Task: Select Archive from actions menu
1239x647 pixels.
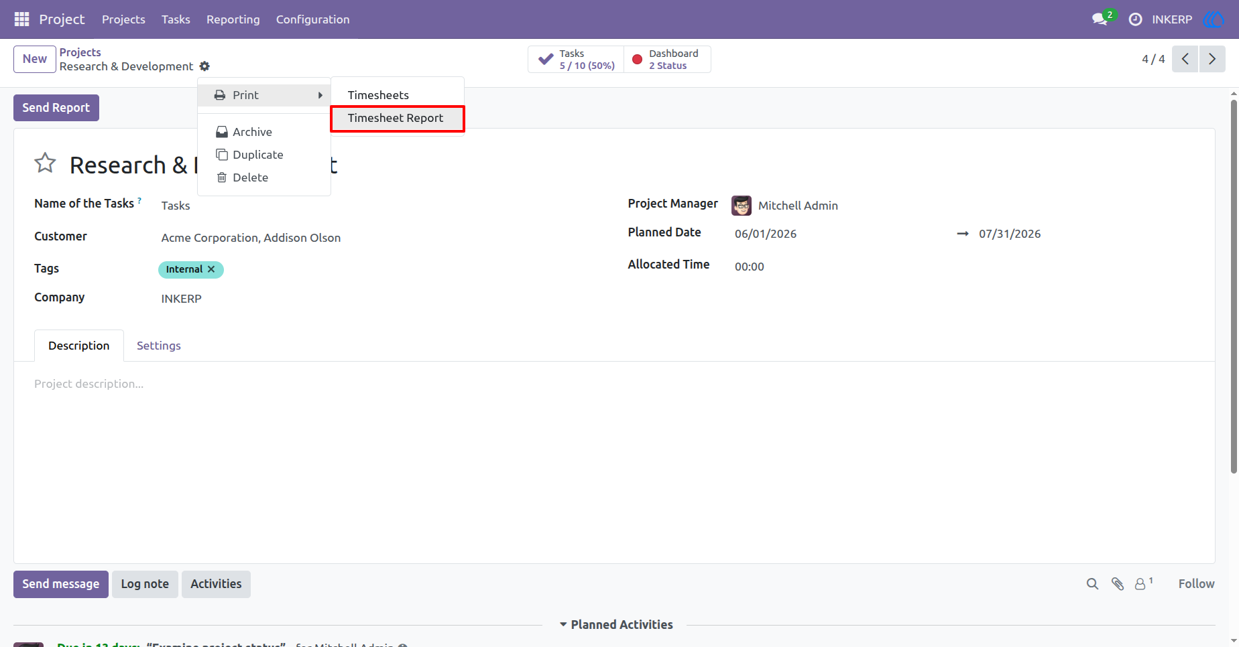Action: [264, 132]
